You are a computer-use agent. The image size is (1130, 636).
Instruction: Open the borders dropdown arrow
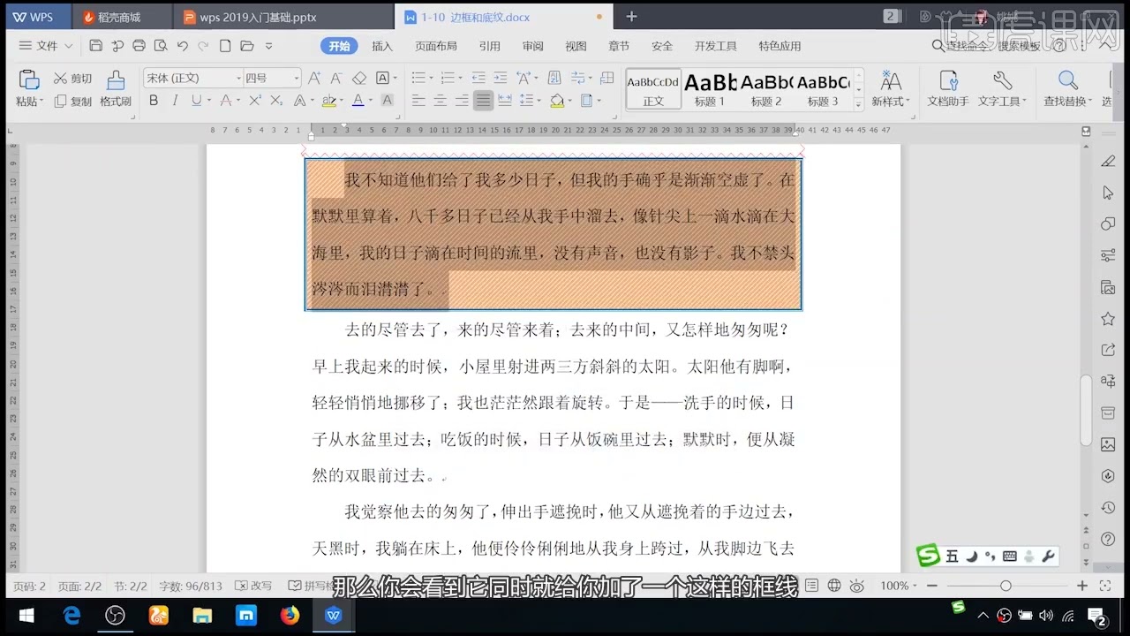pyautogui.click(x=598, y=102)
